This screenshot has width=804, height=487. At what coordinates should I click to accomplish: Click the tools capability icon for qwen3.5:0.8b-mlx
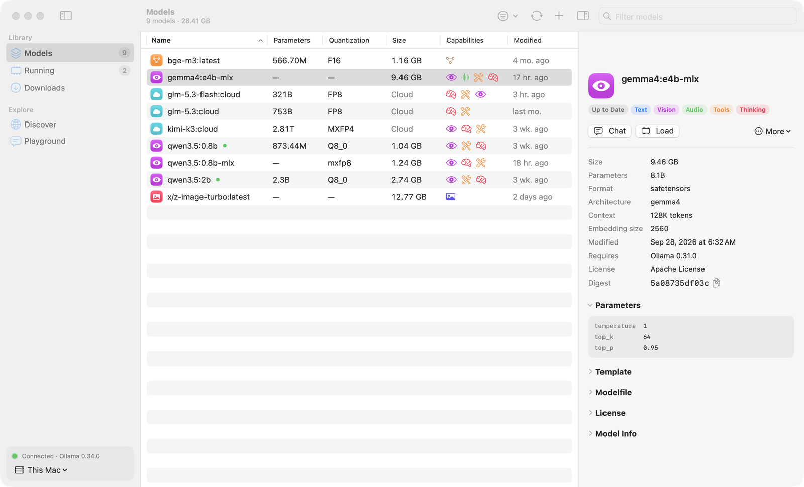click(x=481, y=163)
